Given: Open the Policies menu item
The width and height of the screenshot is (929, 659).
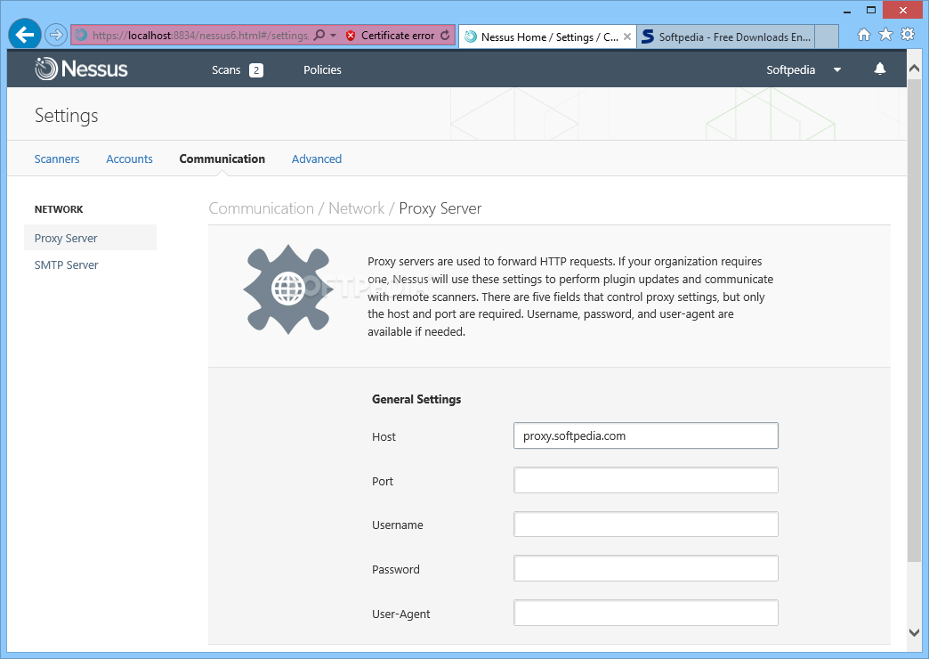Looking at the screenshot, I should click(x=322, y=70).
